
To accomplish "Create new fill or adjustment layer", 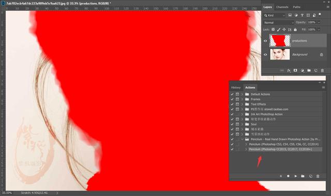I will click(302, 70).
